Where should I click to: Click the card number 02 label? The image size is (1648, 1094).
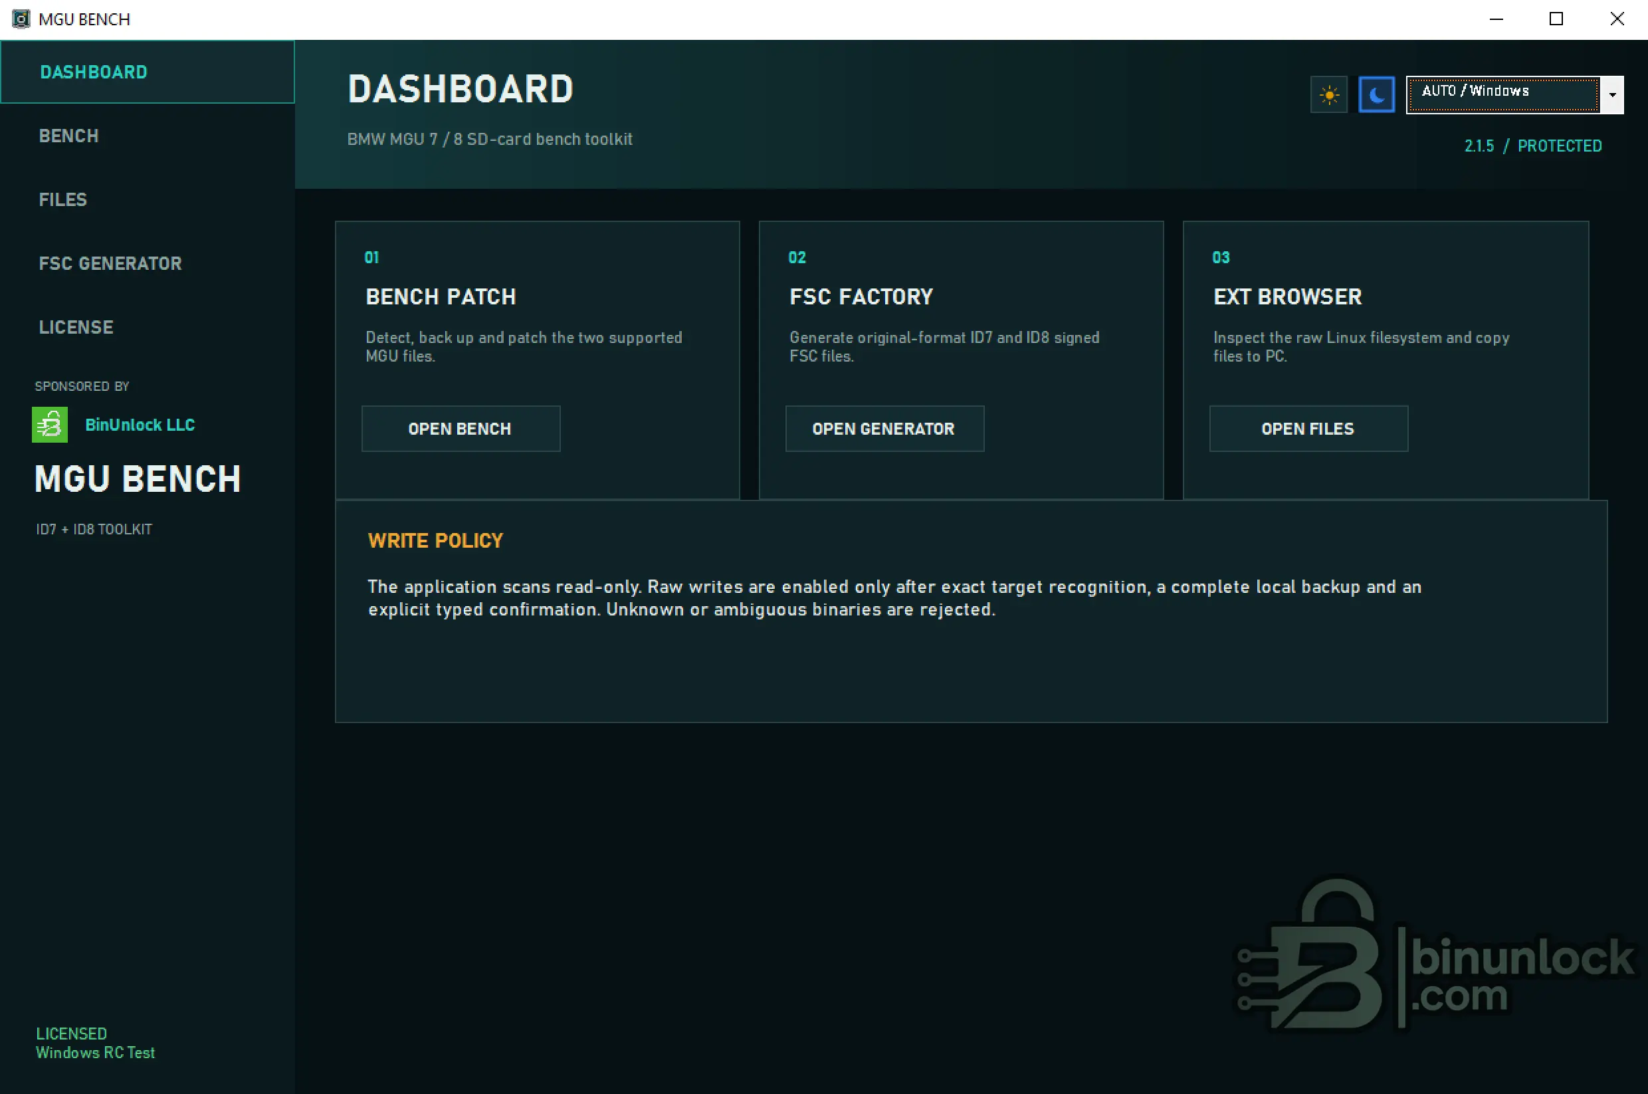(797, 257)
